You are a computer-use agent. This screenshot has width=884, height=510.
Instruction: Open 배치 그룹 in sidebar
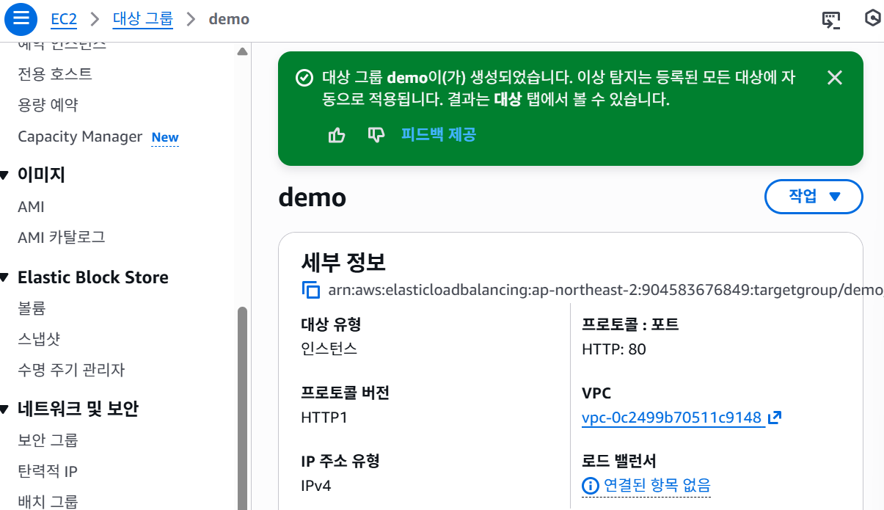48,502
